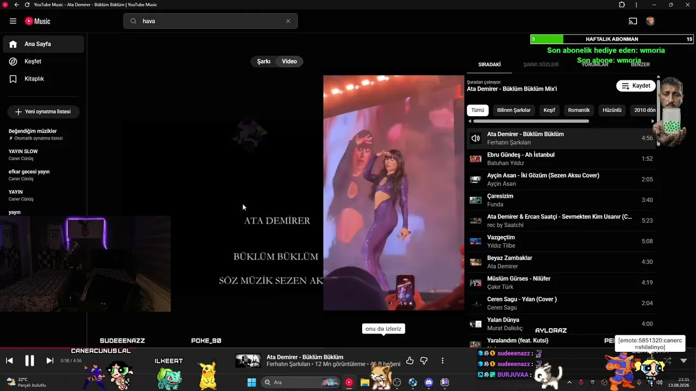The width and height of the screenshot is (696, 391).
Task: Play Sevmekten Kim Usanır from queue
Action: coord(561,220)
